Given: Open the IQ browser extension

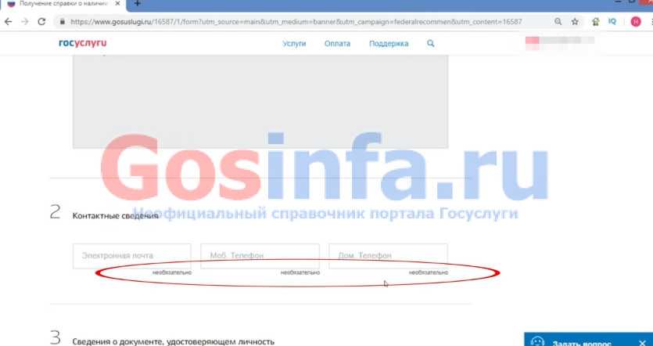Looking at the screenshot, I should (x=612, y=21).
